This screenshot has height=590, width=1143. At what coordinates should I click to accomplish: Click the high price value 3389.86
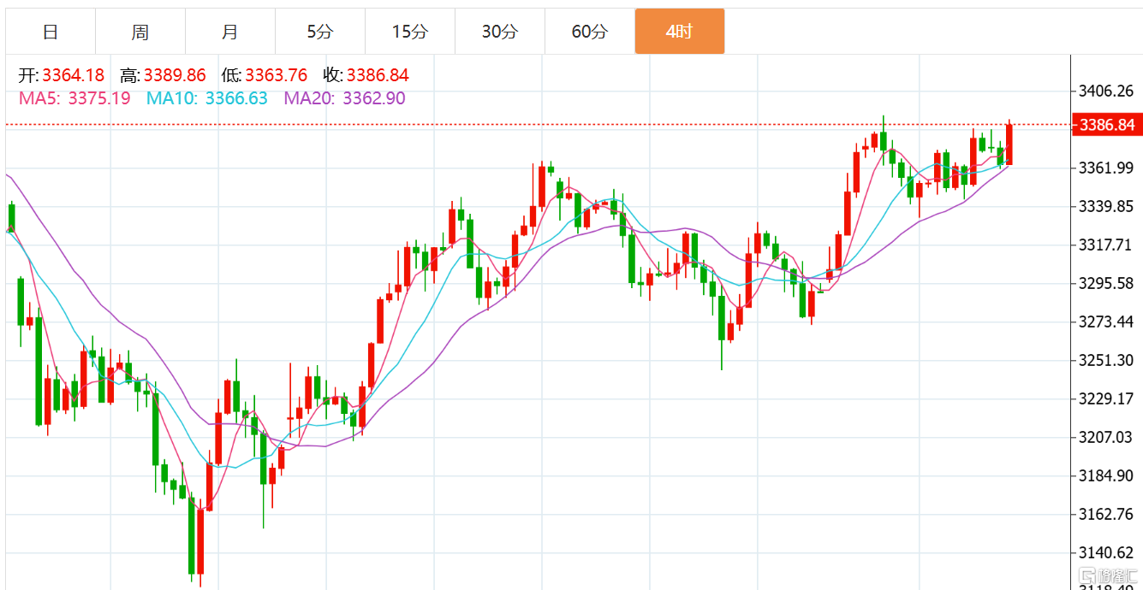[x=175, y=76]
